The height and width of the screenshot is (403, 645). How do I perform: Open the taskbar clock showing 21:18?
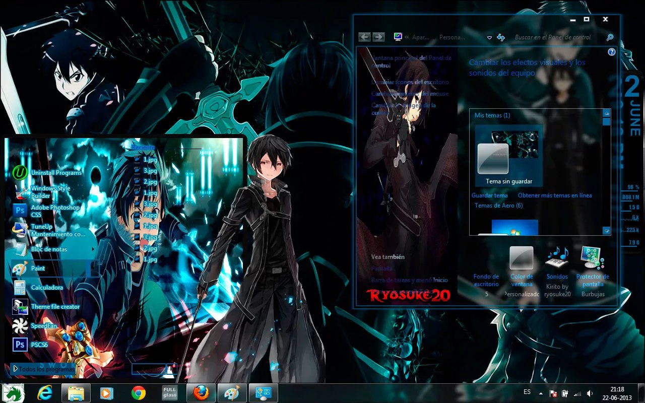(617, 393)
